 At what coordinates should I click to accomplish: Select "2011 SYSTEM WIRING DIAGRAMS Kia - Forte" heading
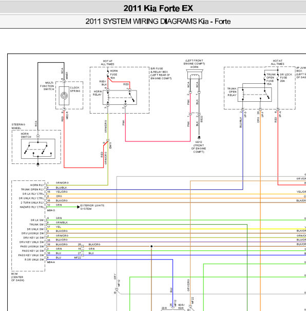click(x=158, y=22)
